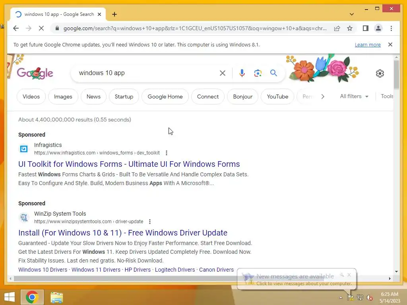This screenshot has height=305, width=407.
Task: Open WinZip ad options three dots
Action: 150,222
